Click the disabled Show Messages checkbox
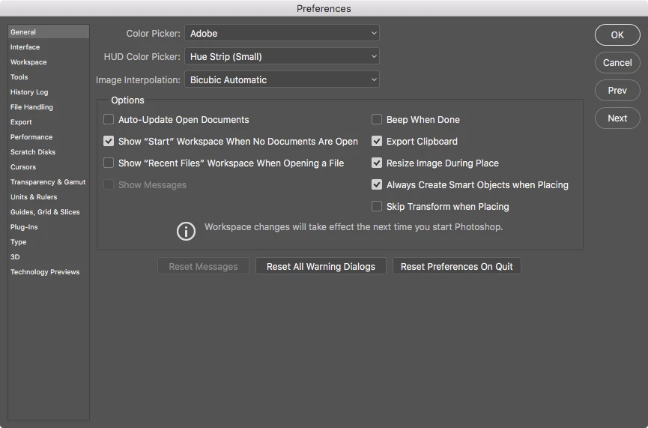 pos(109,184)
